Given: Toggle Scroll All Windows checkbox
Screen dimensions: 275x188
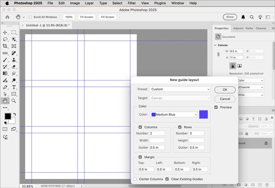Looking at the screenshot, I should 30,17.
